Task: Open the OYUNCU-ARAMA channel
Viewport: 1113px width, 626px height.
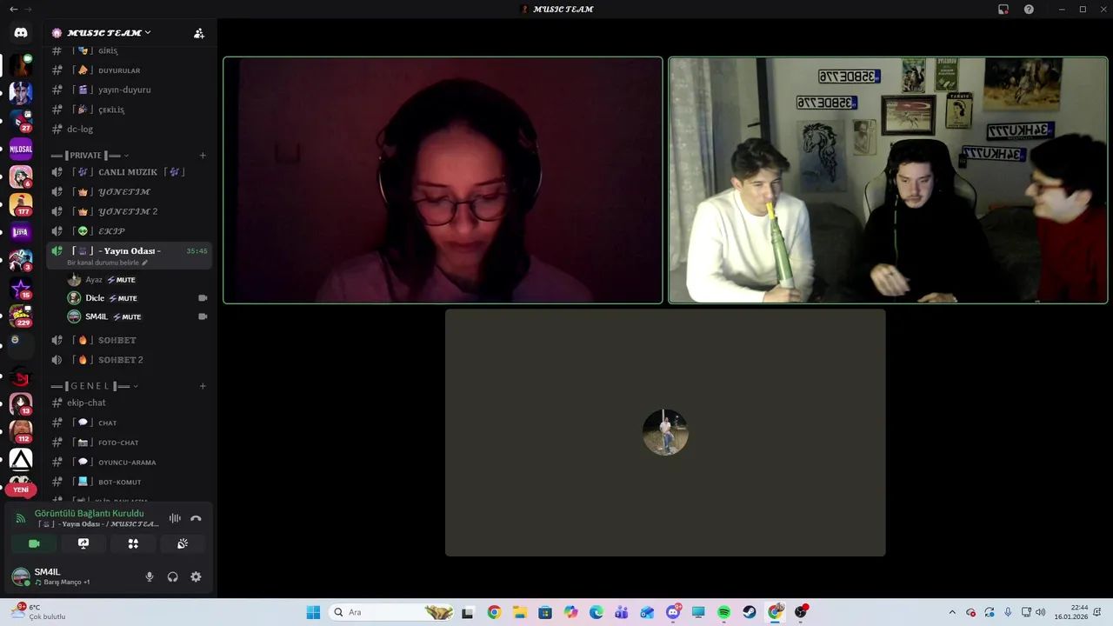Action: pyautogui.click(x=129, y=463)
